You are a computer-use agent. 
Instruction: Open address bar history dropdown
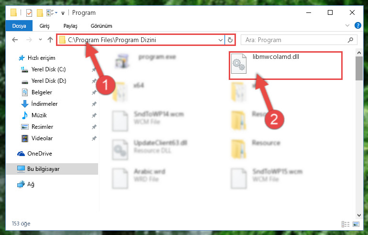[x=221, y=40]
